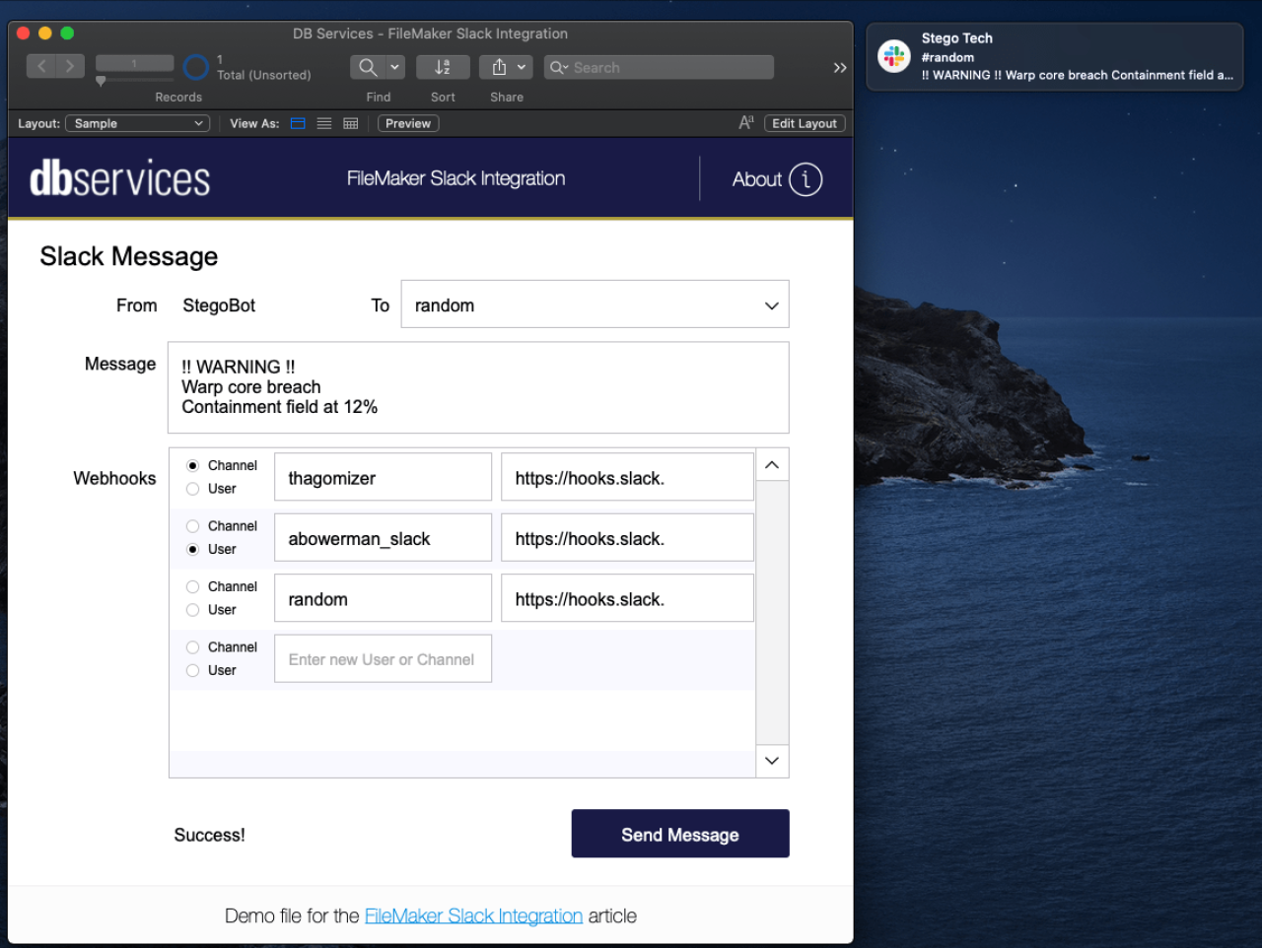Toggle the formatting bar icon
Screen dimensions: 1262x948
746,123
